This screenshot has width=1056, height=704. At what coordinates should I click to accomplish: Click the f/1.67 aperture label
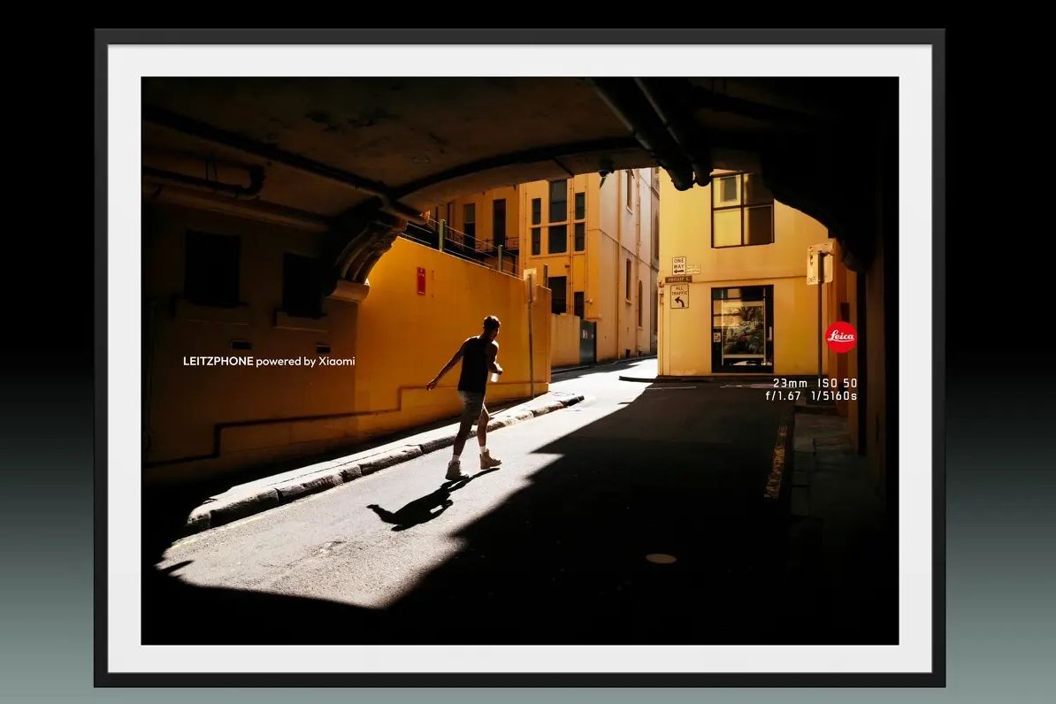point(783,396)
